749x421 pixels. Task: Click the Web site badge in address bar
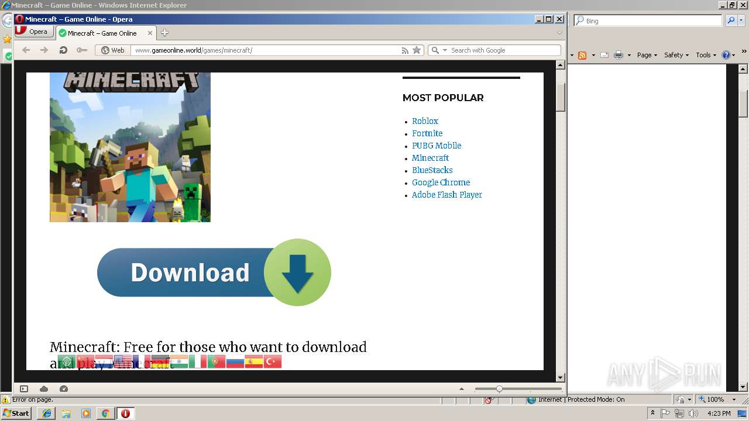click(x=113, y=50)
